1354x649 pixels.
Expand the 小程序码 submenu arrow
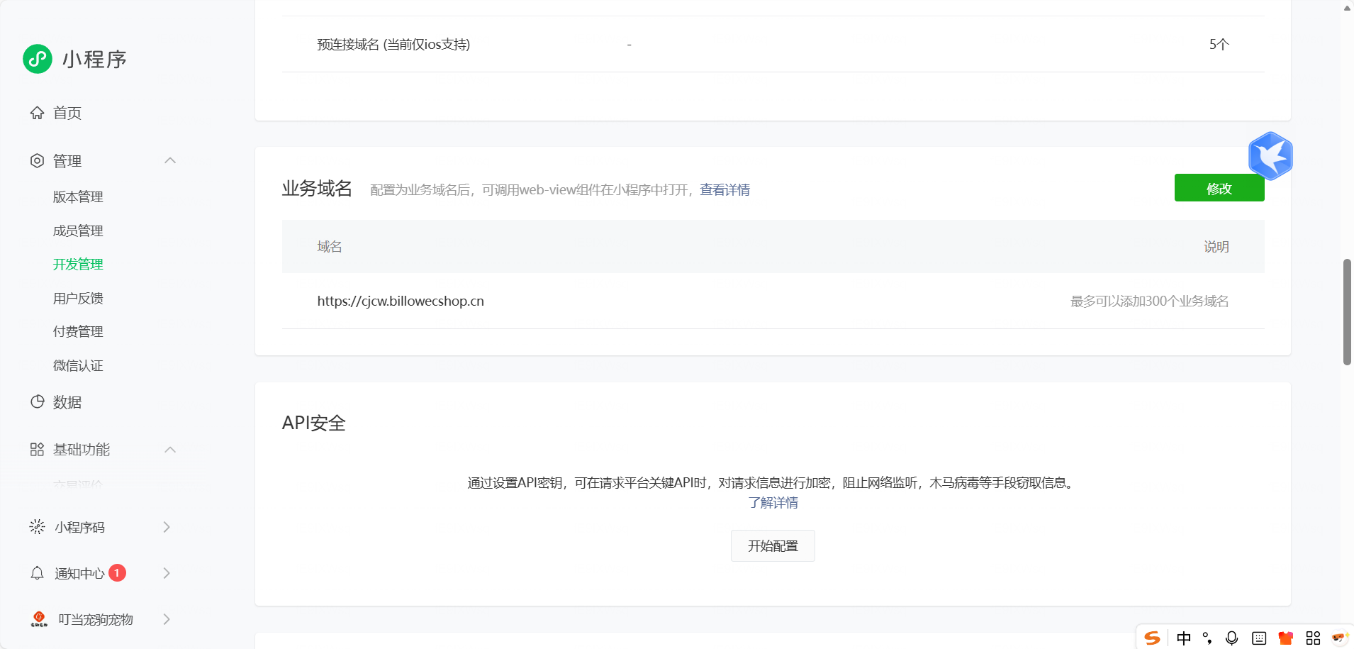point(167,527)
